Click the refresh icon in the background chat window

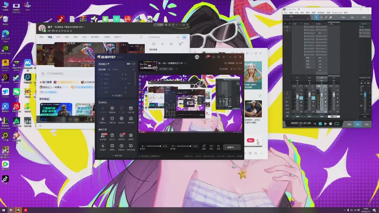(260, 96)
